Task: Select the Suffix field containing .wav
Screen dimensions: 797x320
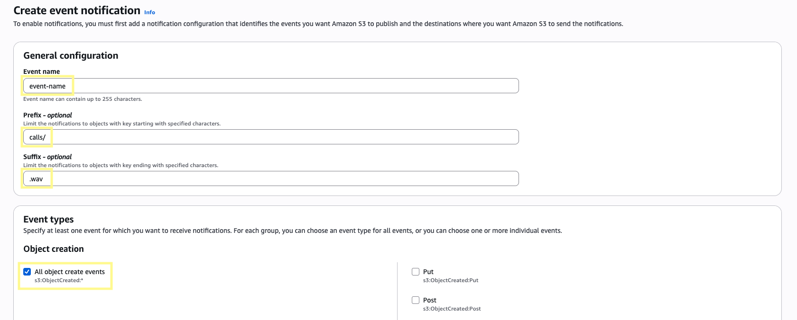Action: [x=271, y=179]
